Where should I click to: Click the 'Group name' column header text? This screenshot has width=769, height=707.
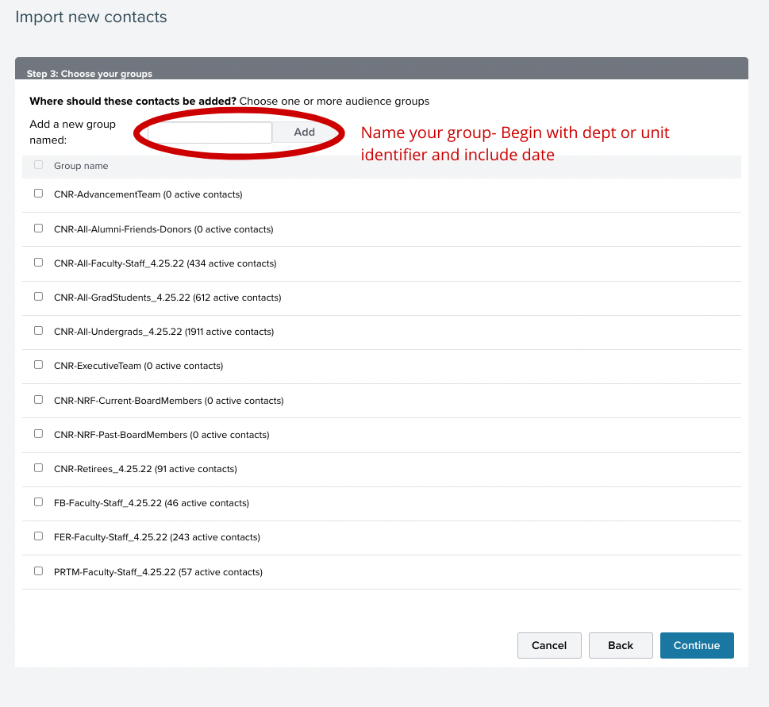click(81, 166)
